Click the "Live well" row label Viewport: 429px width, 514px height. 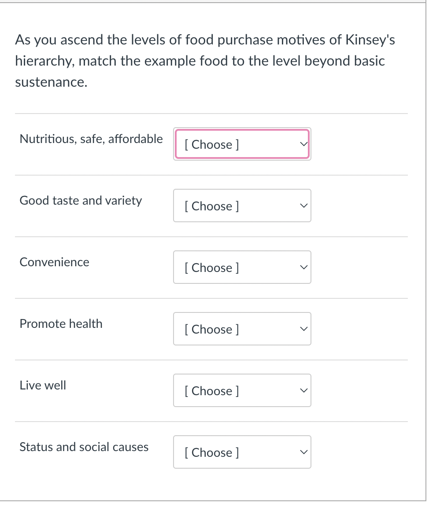click(43, 385)
